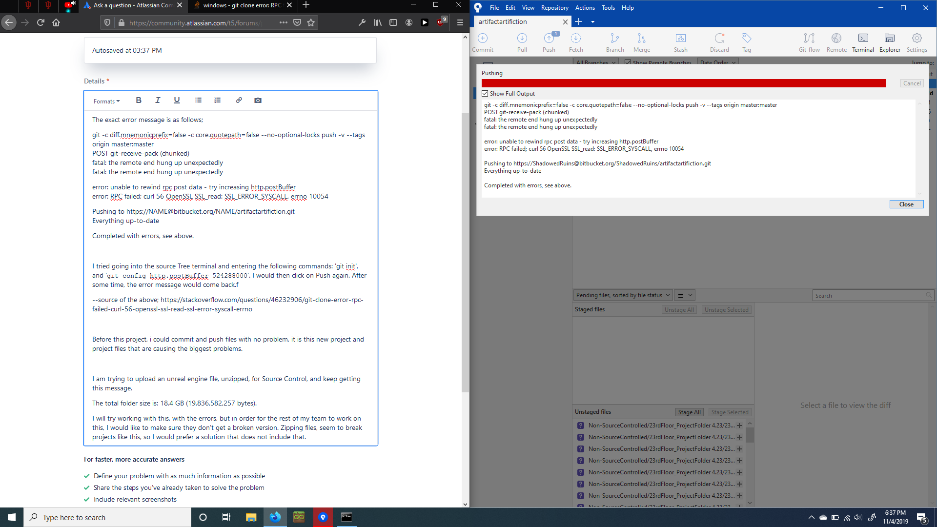Click the insert photo camera icon
This screenshot has width=937, height=527.
point(258,100)
